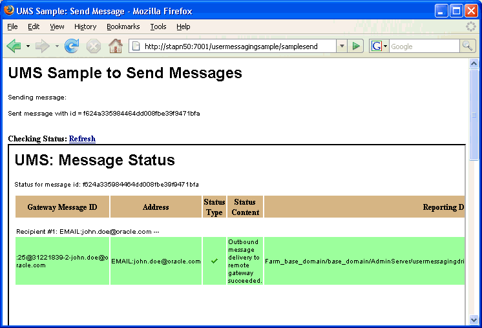Click the Status Content column header

click(245, 207)
